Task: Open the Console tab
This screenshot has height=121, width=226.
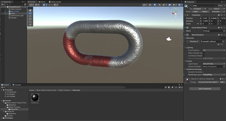Action: click(17, 85)
